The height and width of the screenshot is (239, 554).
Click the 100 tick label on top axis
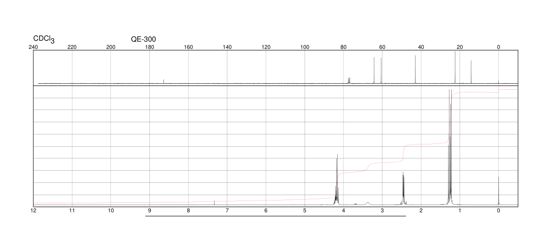tap(305, 47)
